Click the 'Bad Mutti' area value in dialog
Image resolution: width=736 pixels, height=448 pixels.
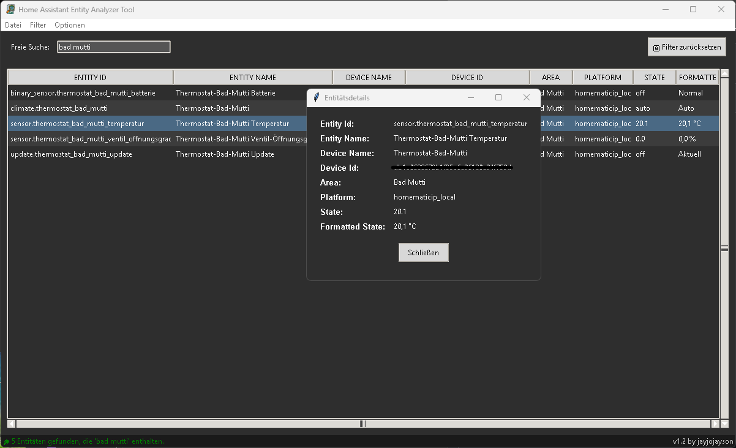click(410, 182)
